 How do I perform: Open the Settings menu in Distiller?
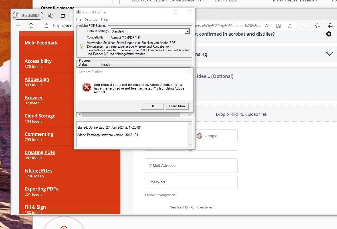pyautogui.click(x=91, y=19)
